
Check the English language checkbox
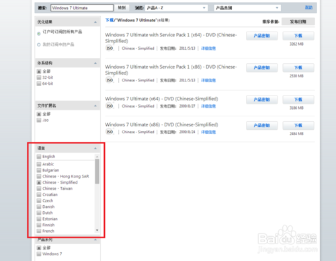coord(39,157)
